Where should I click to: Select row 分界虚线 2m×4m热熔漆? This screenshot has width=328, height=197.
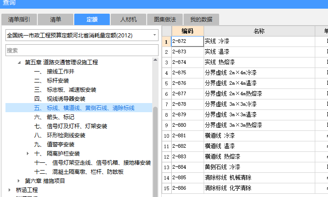259,93
